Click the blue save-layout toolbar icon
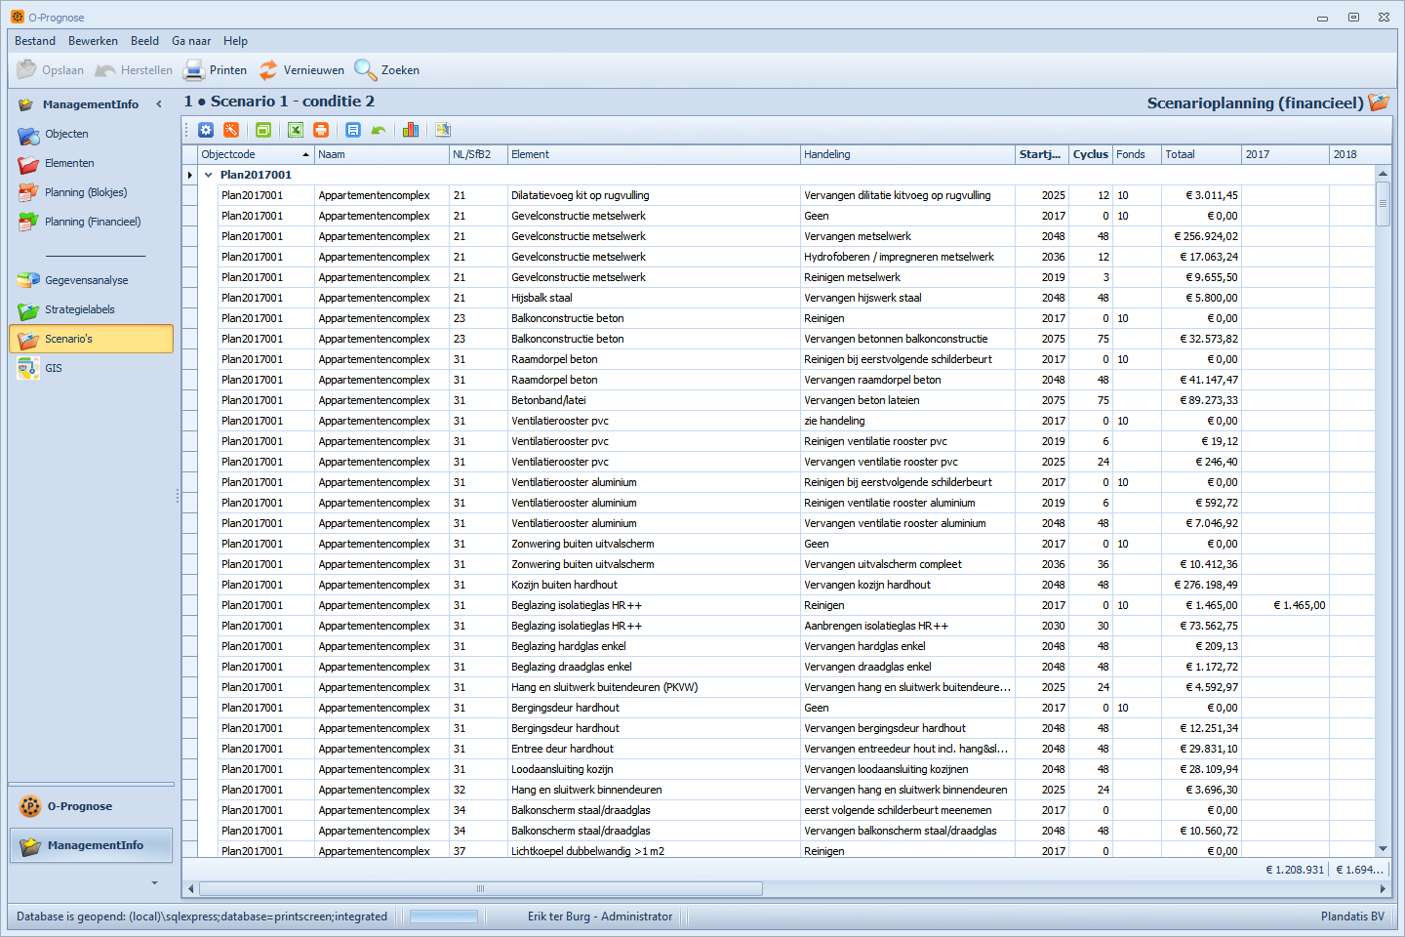This screenshot has width=1405, height=937. (x=353, y=130)
